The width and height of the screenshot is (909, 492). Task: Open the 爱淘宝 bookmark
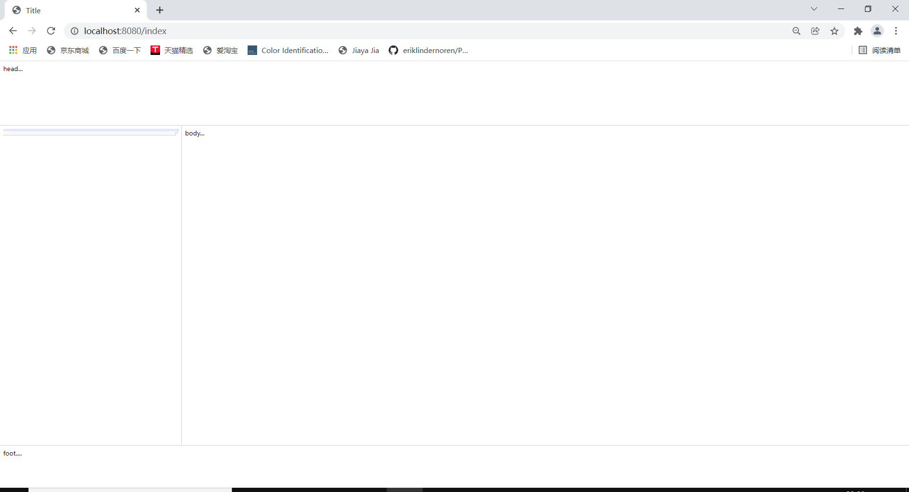pyautogui.click(x=220, y=50)
